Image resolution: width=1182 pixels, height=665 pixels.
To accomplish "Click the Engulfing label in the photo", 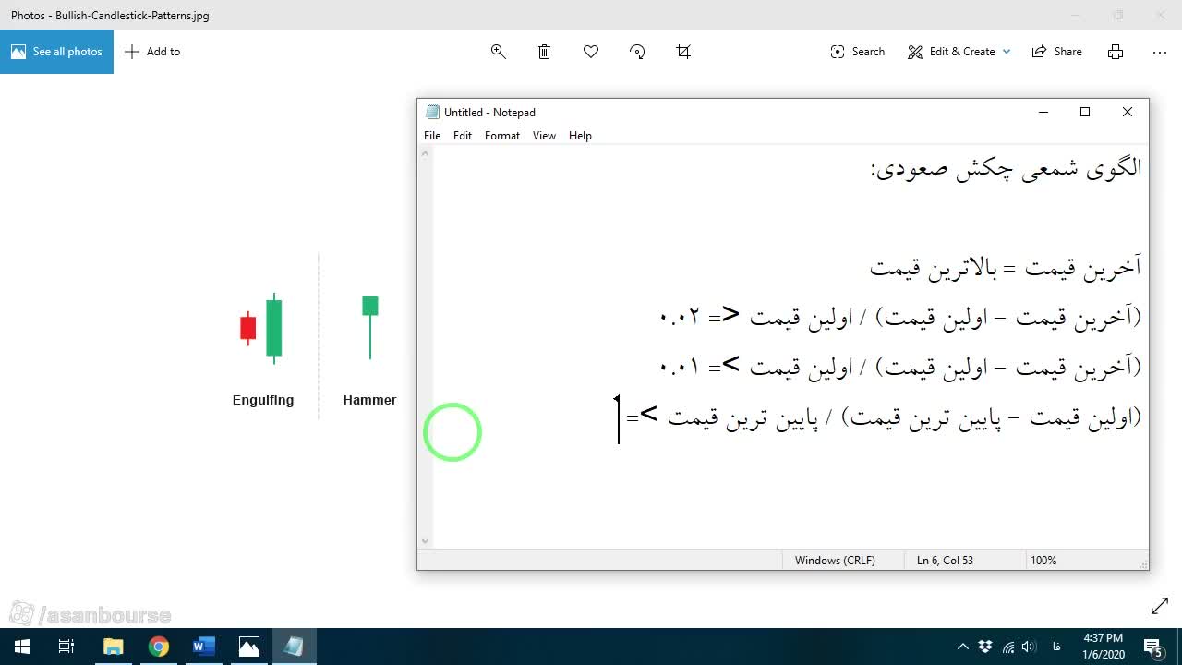I will tap(263, 400).
